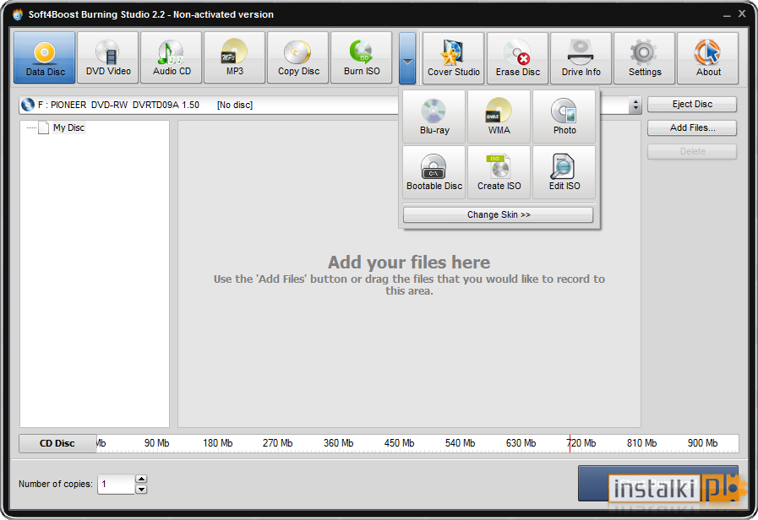Click the 450 Mb scale label

click(400, 442)
